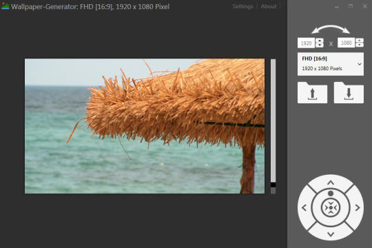372x248 pixels.
Task: Open the load image folder button
Action: 312,93
